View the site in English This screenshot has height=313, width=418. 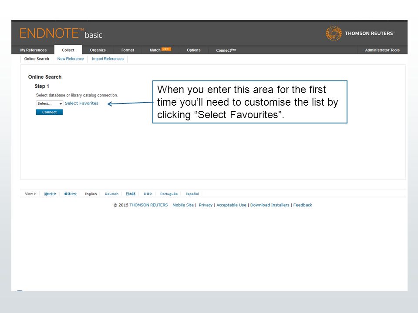click(x=91, y=194)
